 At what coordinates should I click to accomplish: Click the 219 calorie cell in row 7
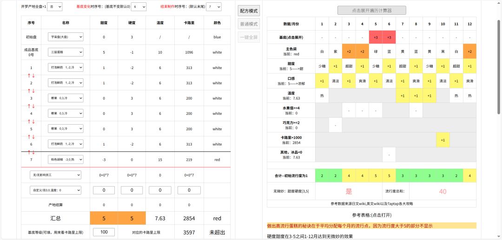[x=189, y=159]
